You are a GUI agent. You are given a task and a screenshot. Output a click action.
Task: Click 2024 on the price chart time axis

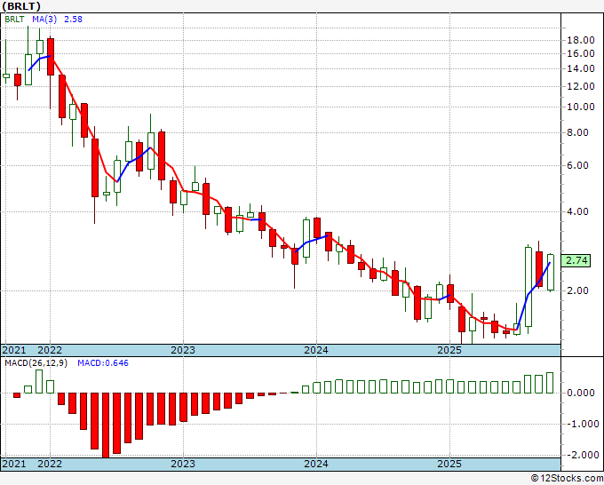pos(316,350)
